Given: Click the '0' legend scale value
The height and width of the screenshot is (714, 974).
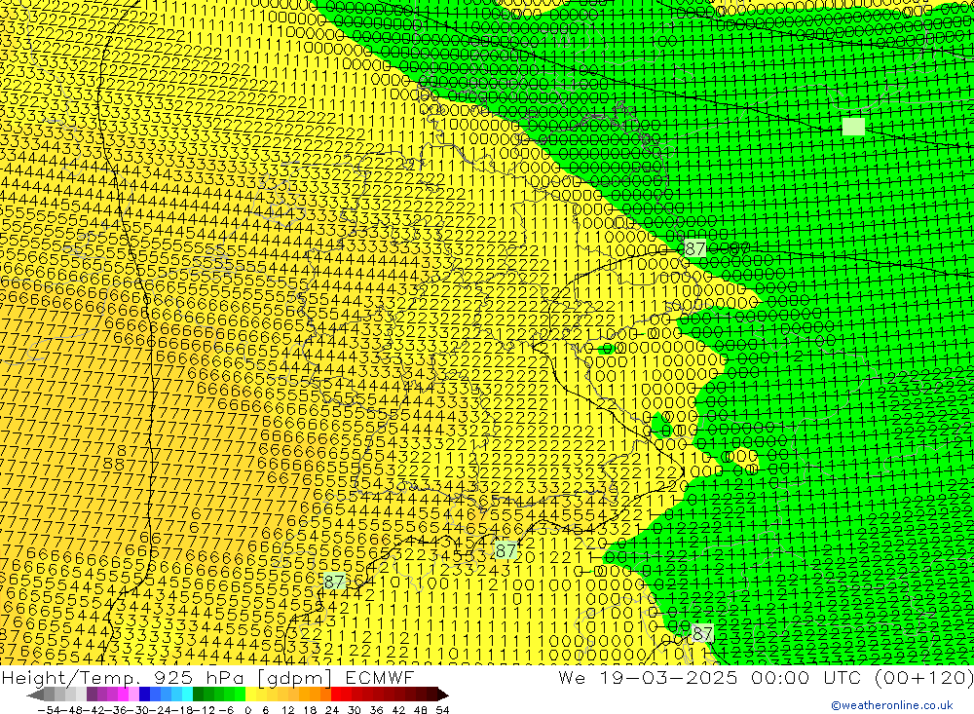Looking at the screenshot, I should point(247,710).
